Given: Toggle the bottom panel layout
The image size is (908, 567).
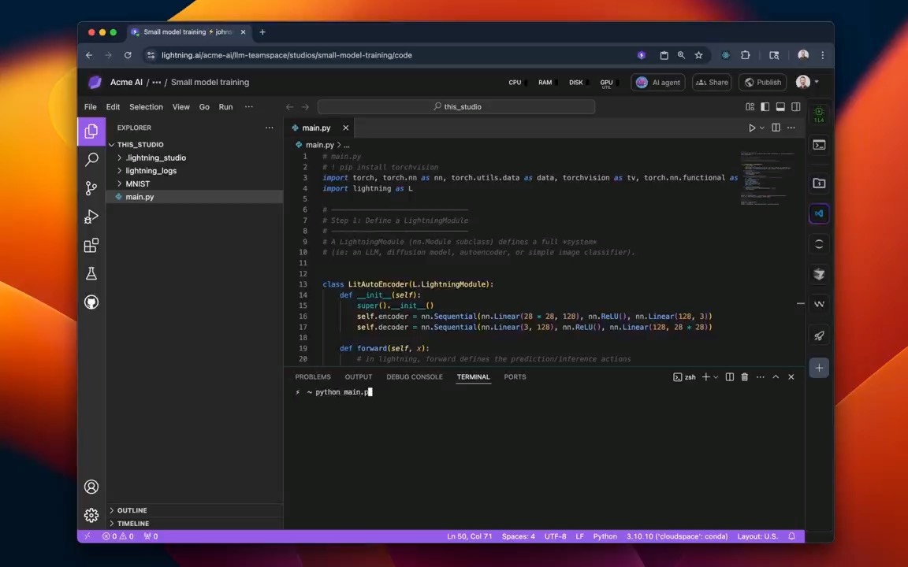Looking at the screenshot, I should click(x=780, y=106).
